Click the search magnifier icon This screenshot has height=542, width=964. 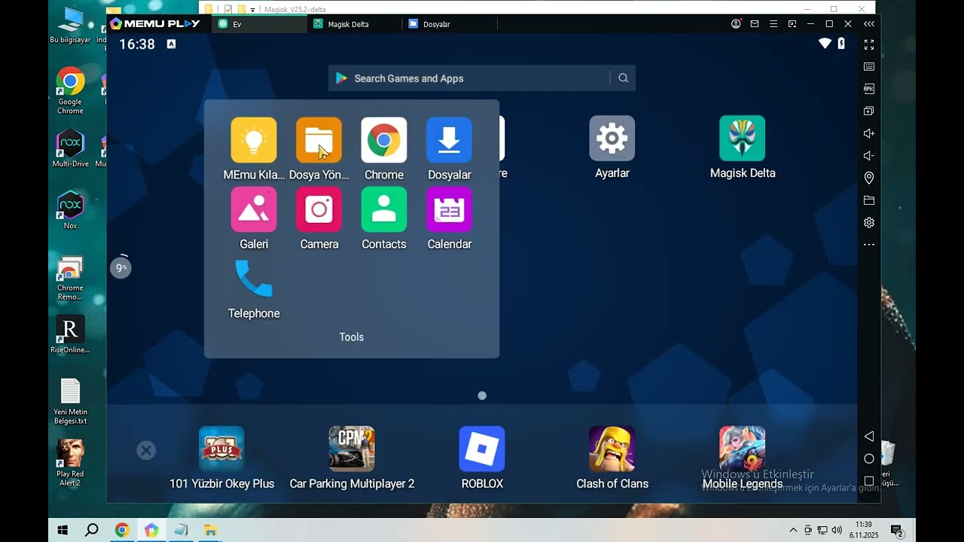[x=623, y=78]
